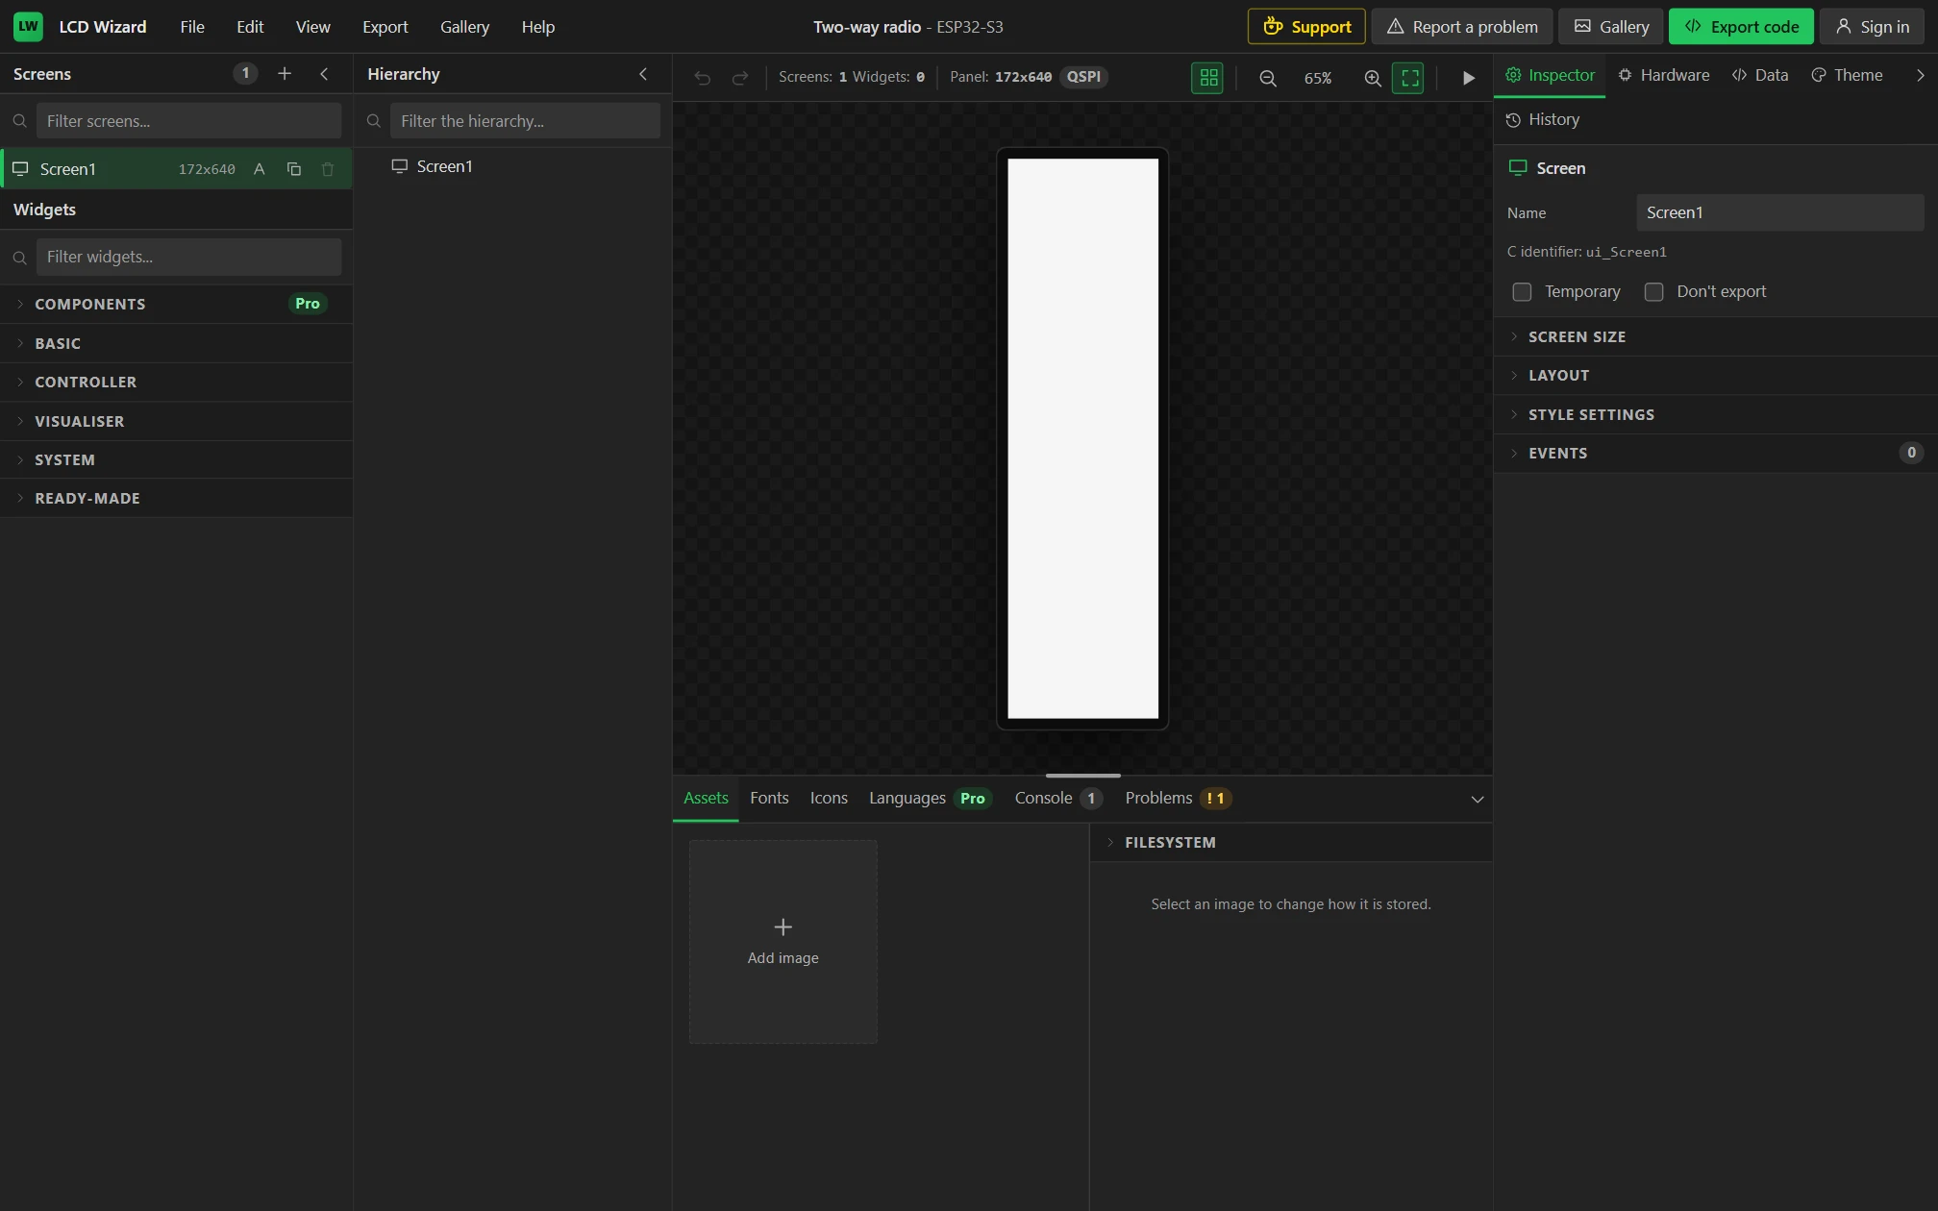Collapse the Hierarchy panel arrow
The image size is (1938, 1211).
click(643, 74)
